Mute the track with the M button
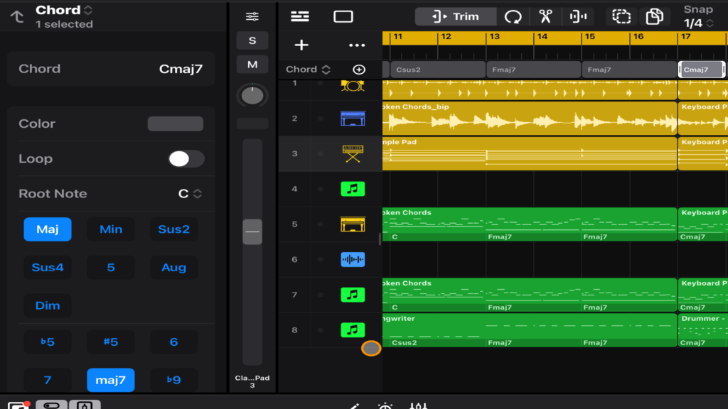 coord(252,65)
